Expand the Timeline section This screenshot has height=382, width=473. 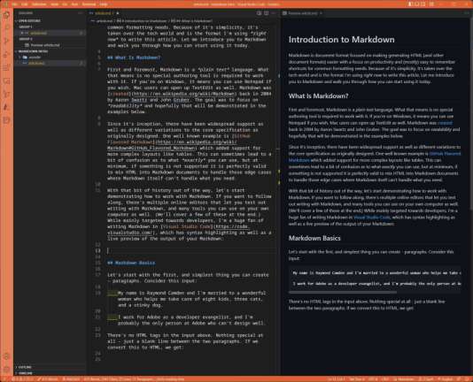[26, 373]
